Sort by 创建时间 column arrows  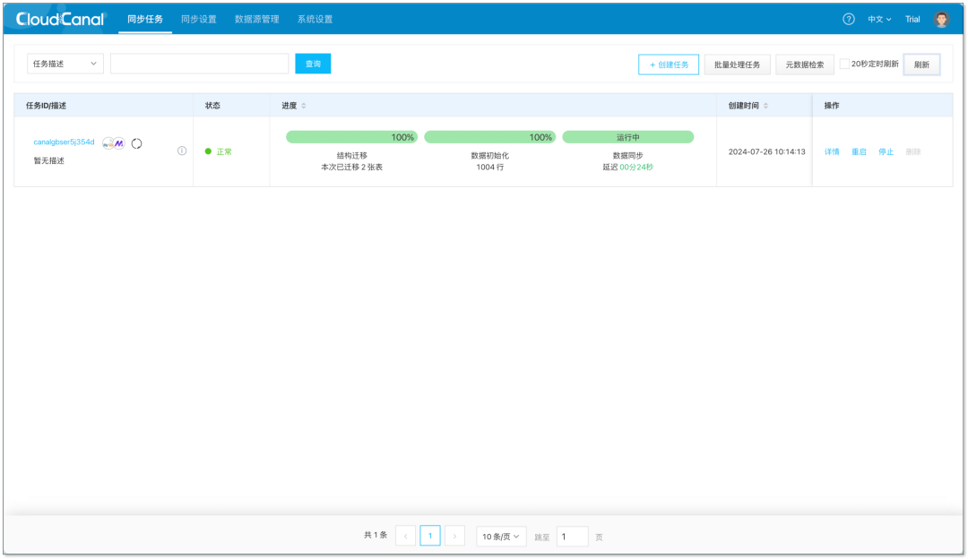pos(765,106)
